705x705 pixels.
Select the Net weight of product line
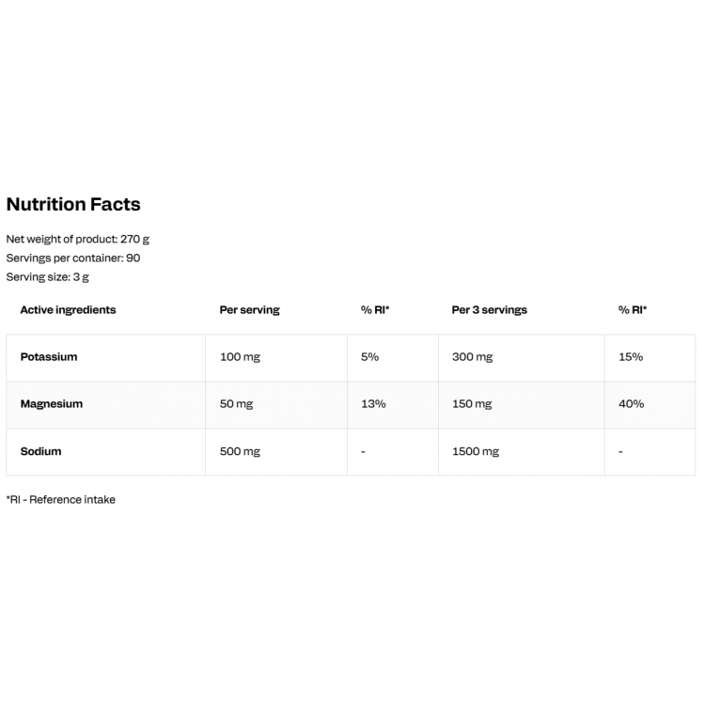78,239
